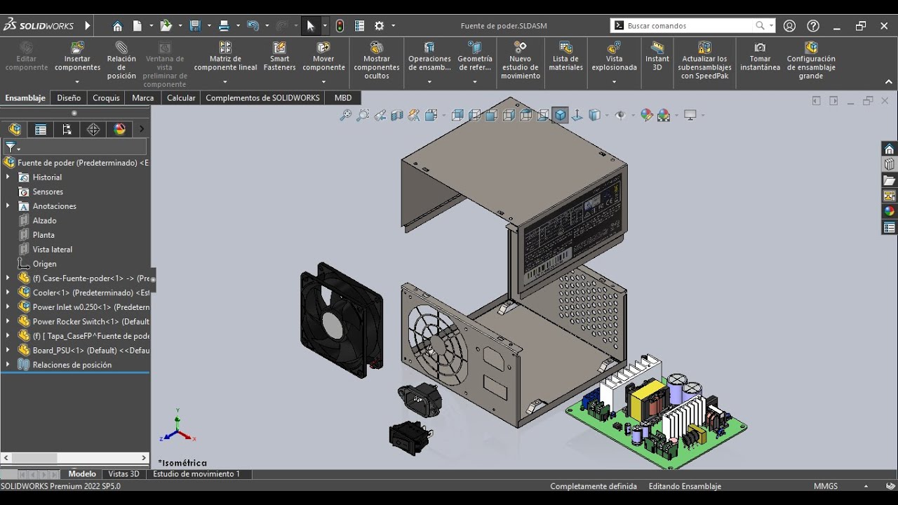The width and height of the screenshot is (898, 505).
Task: Click the Insertar componentes icon
Action: tap(77, 48)
